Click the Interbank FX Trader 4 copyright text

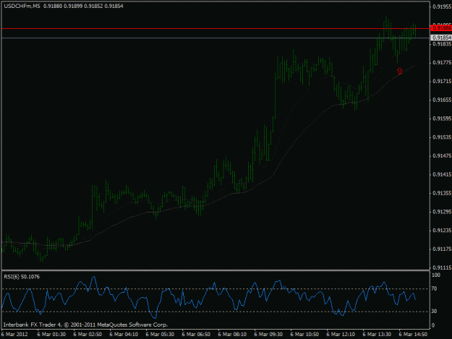tap(85, 325)
